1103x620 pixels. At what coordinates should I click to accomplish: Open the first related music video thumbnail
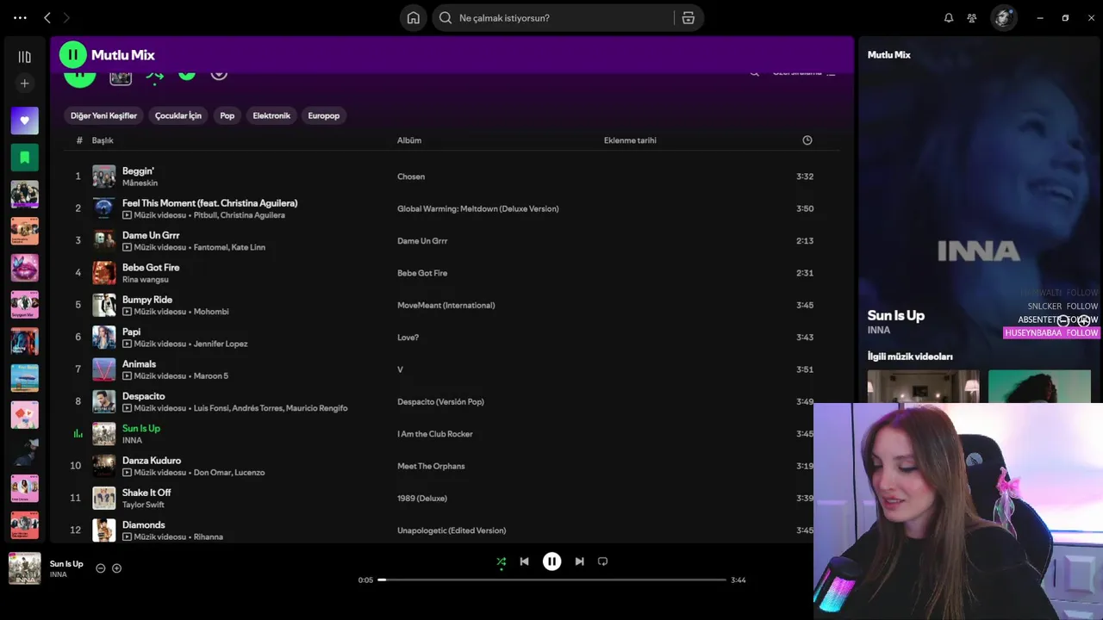[924, 386]
